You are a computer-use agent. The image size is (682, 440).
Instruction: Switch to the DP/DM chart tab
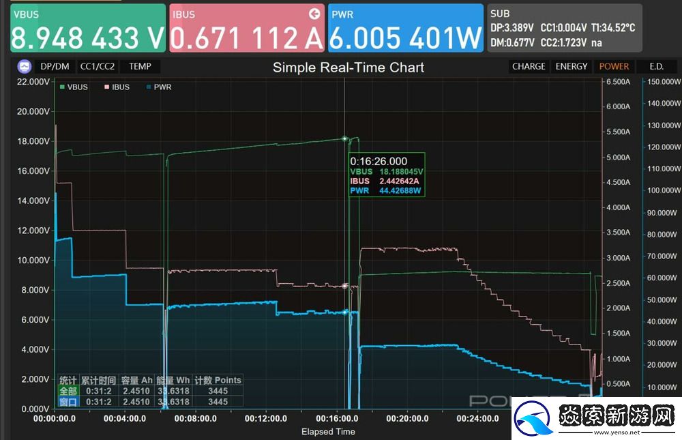pos(55,67)
